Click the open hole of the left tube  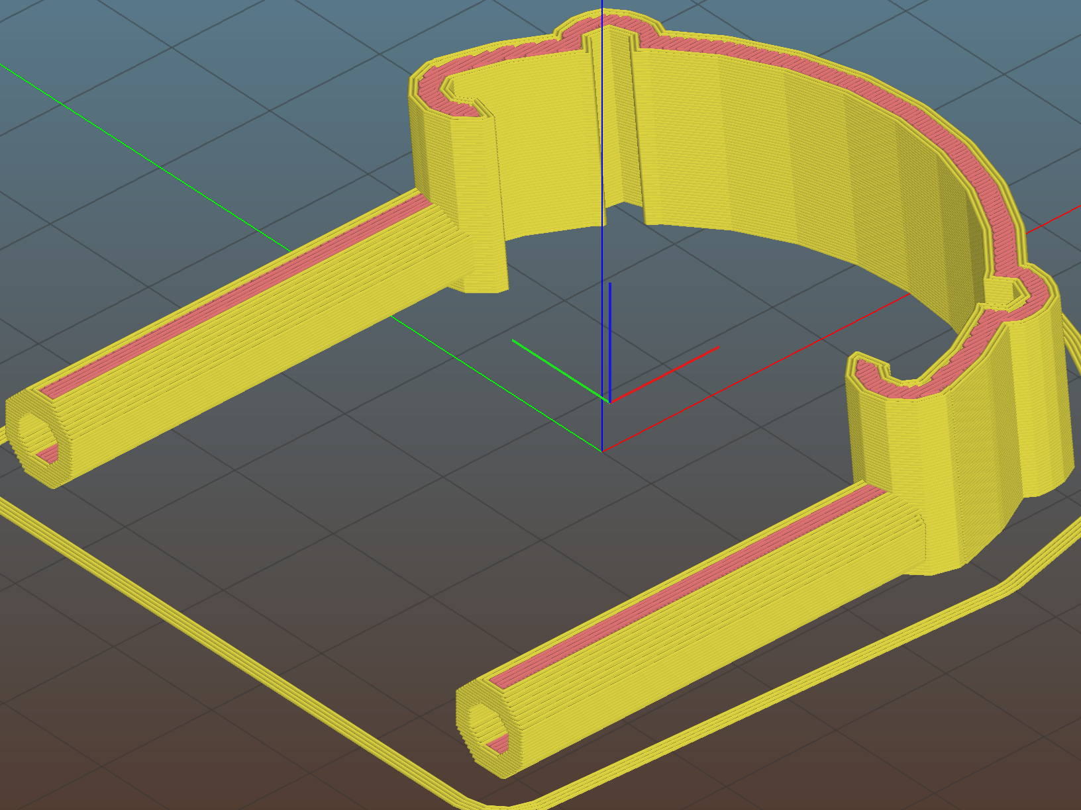pyautogui.click(x=37, y=439)
